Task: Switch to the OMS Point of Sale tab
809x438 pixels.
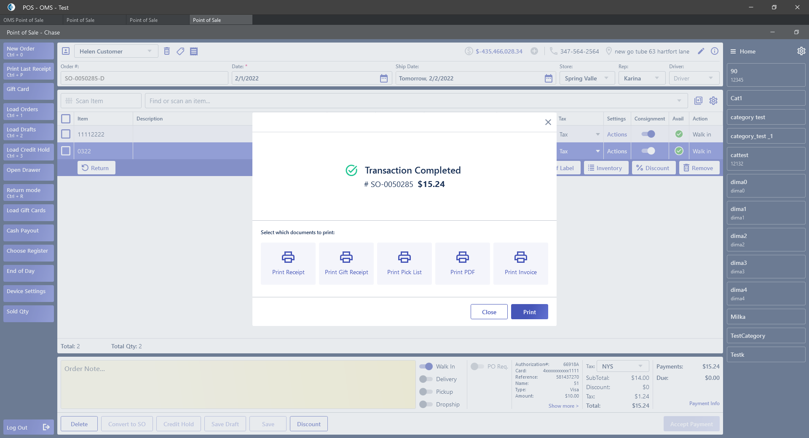Action: [32, 20]
